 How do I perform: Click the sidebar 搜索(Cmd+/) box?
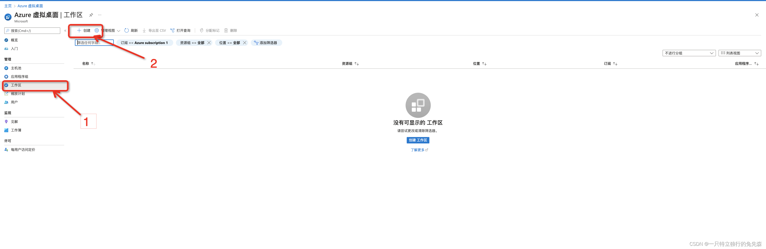32,31
